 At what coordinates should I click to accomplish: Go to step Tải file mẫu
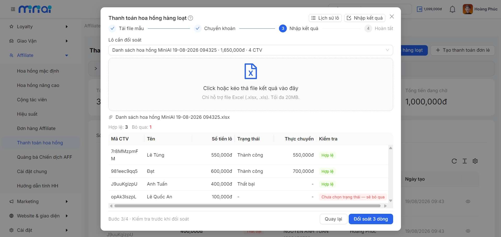point(126,28)
